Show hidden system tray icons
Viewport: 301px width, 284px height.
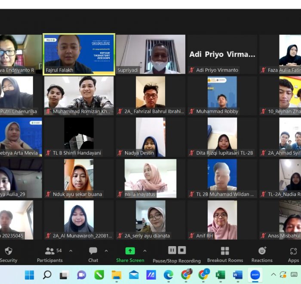273,275
